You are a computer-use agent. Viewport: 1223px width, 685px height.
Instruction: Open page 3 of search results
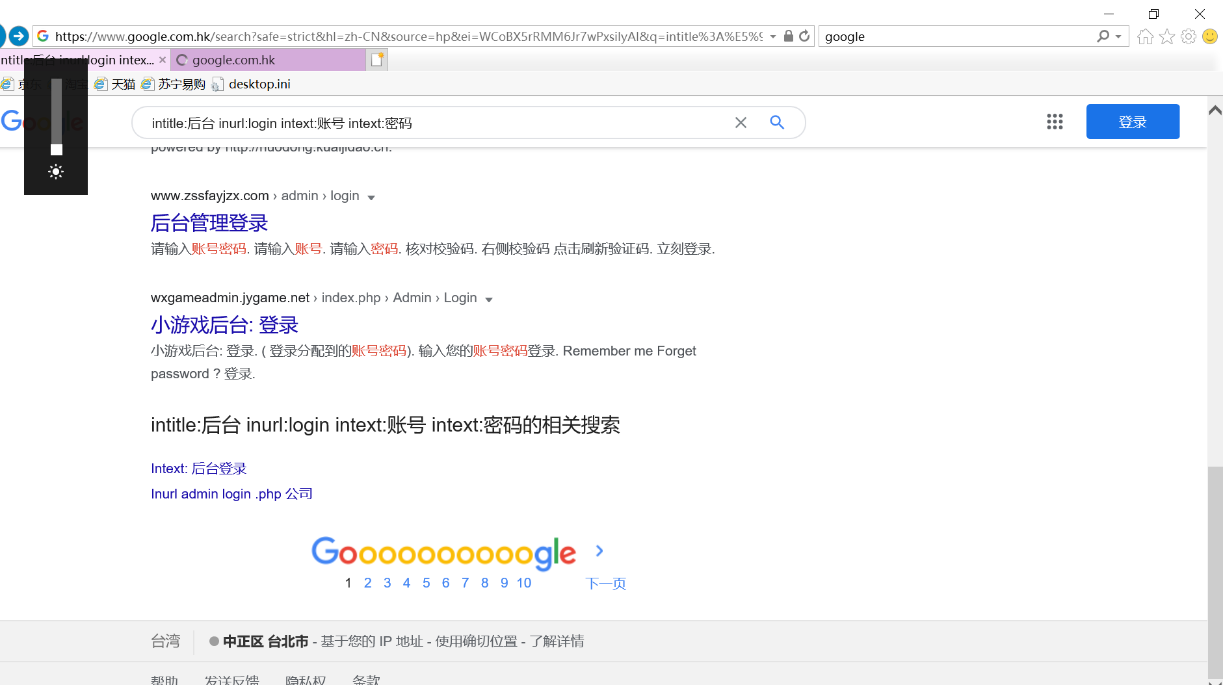tap(387, 582)
